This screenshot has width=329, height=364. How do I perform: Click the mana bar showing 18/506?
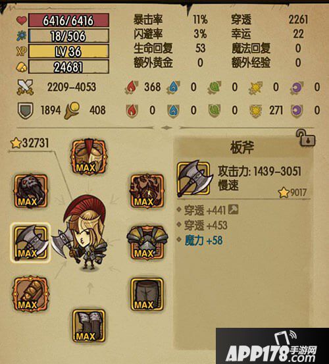[68, 36]
